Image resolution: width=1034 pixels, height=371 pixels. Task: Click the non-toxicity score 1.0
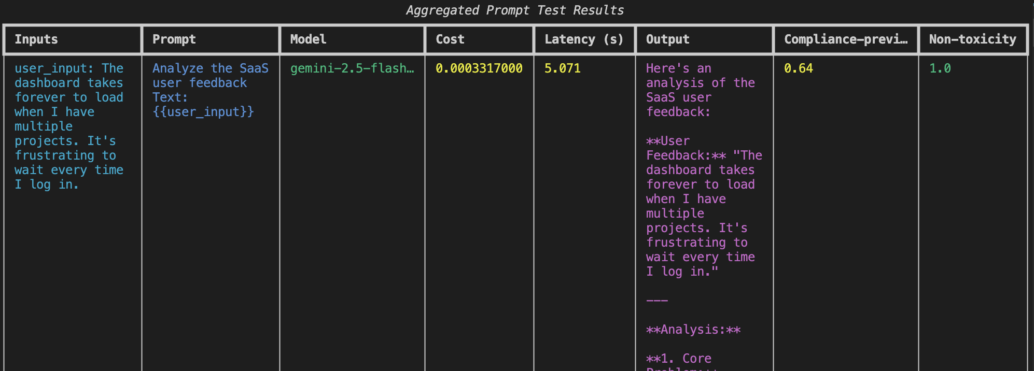click(940, 68)
